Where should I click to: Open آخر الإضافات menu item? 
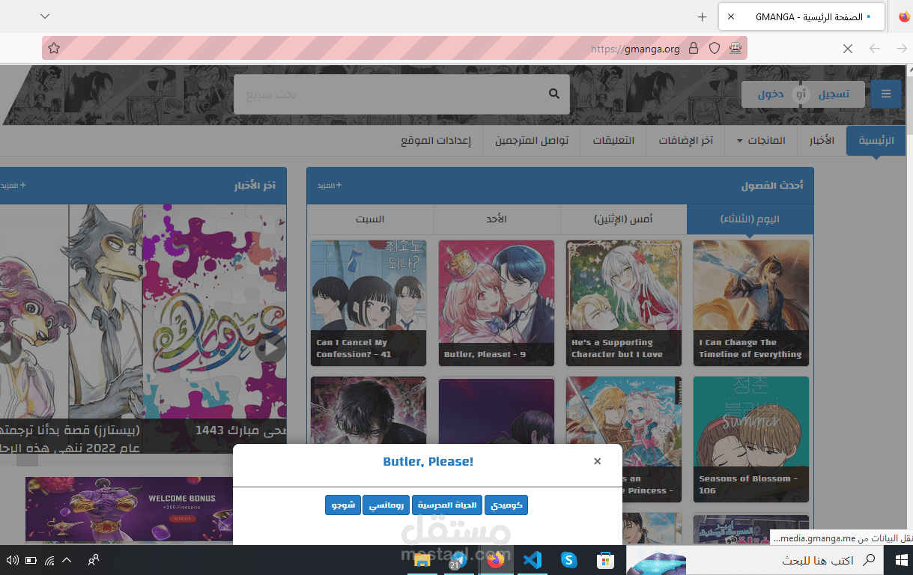pyautogui.click(x=685, y=141)
